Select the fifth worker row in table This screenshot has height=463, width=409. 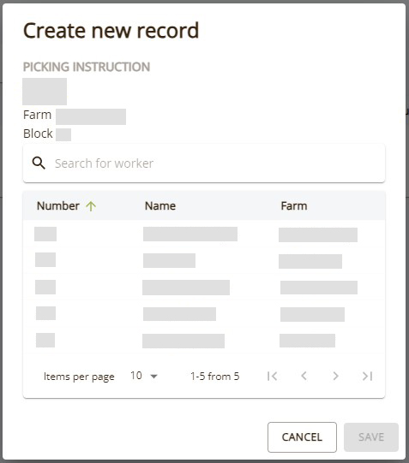pyautogui.click(x=204, y=340)
